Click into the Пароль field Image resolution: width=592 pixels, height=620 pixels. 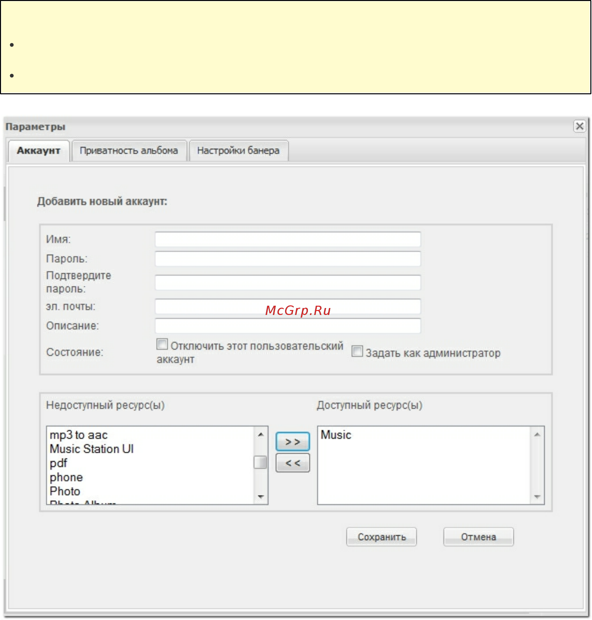(288, 259)
